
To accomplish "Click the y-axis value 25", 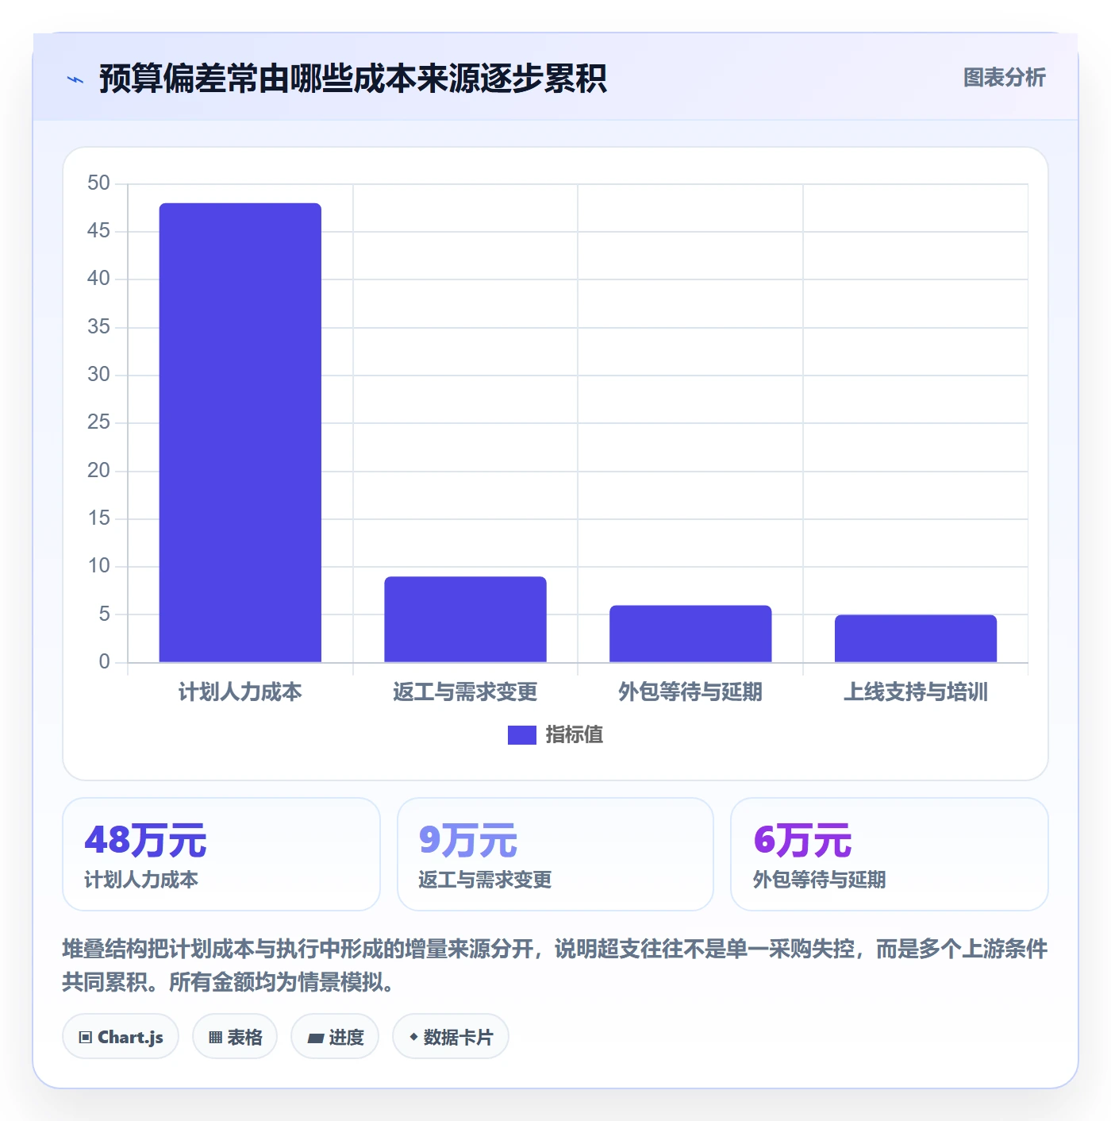I will pyautogui.click(x=98, y=422).
